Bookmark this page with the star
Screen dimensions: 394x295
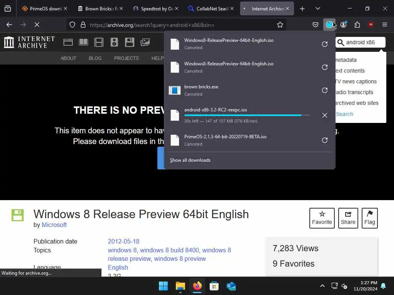280,25
